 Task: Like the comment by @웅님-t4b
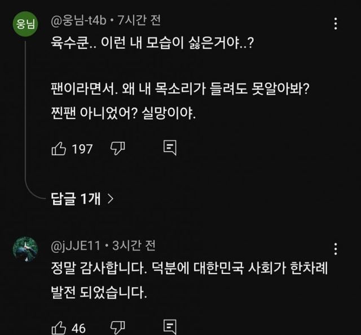[59, 149]
